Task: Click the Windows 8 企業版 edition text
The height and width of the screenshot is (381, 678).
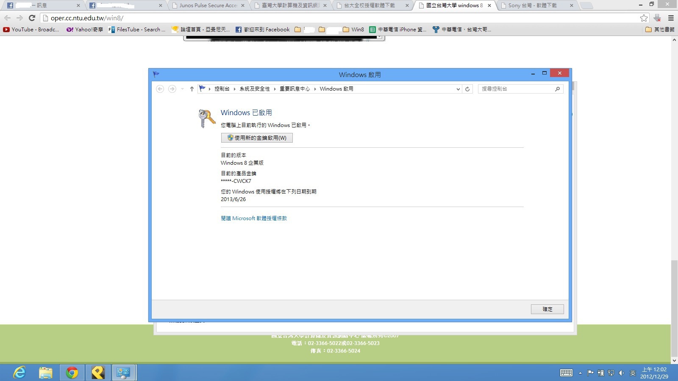Action: tap(242, 163)
